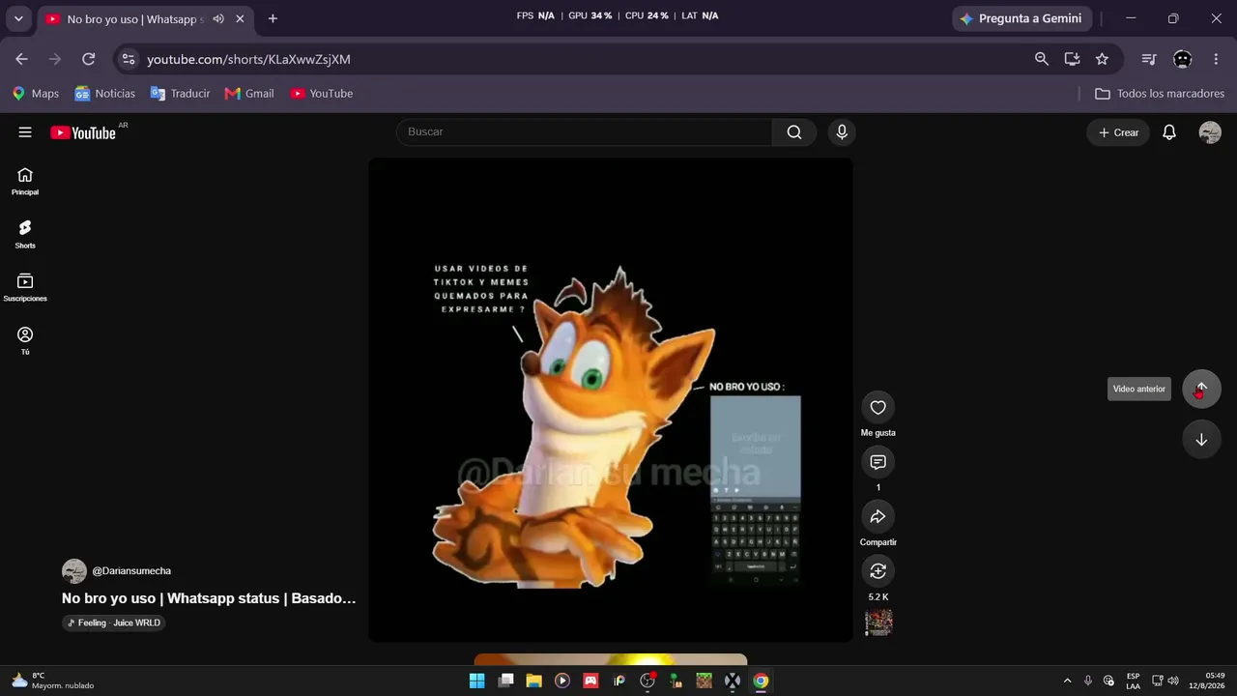Install the app from the address bar
The width and height of the screenshot is (1237, 696).
pos(1072,59)
